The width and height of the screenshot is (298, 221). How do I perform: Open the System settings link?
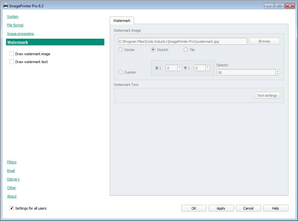click(x=13, y=16)
